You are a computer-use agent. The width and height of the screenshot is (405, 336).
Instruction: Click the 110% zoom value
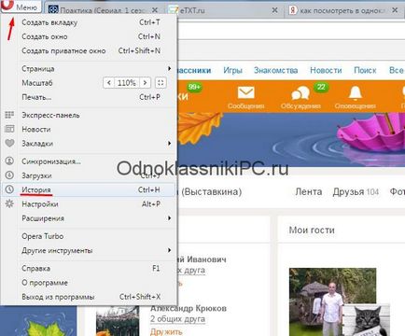(127, 83)
